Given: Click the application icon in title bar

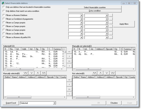Looking at the screenshot, I should tap(3, 3).
